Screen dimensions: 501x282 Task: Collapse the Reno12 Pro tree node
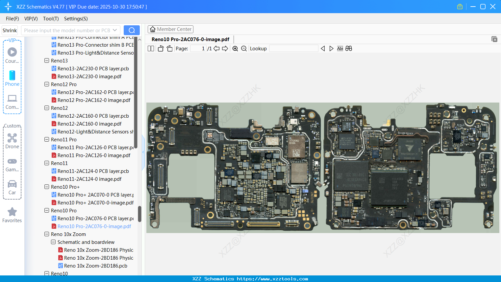click(x=47, y=84)
